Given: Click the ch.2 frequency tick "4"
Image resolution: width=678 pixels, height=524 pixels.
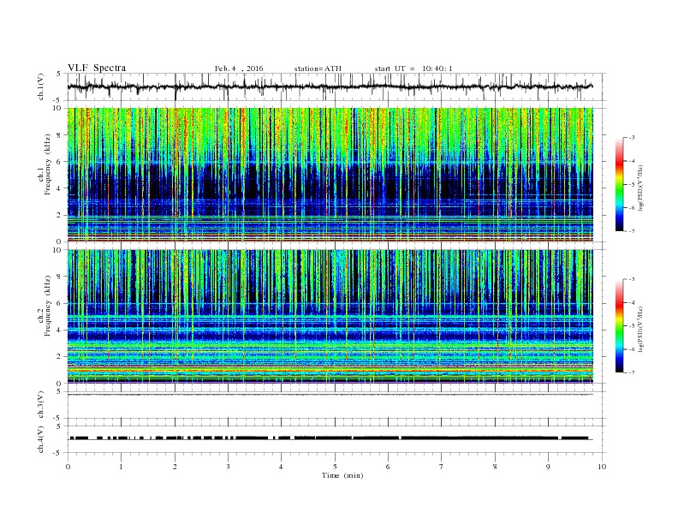Looking at the screenshot, I should point(59,330).
